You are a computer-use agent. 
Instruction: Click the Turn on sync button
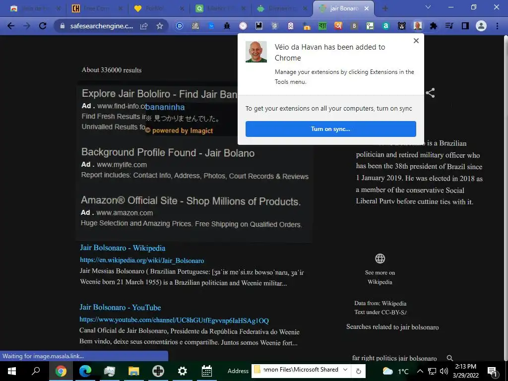[330, 129]
